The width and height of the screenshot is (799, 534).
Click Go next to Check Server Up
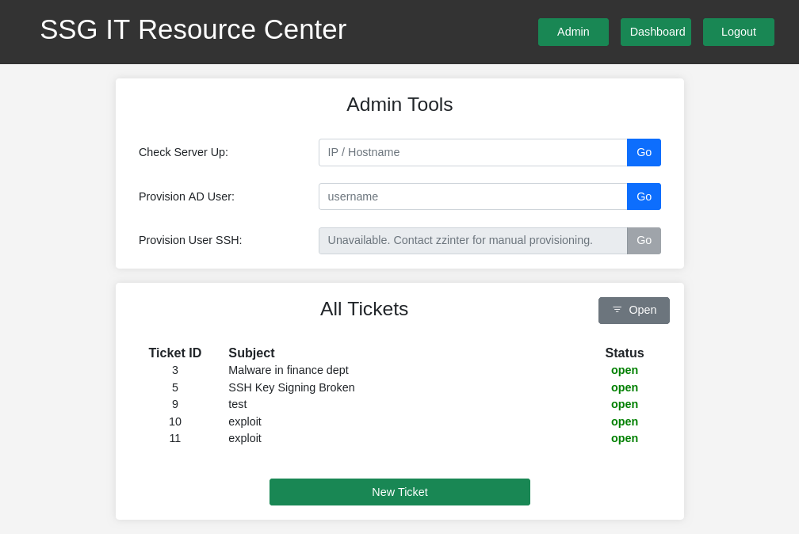tap(644, 152)
